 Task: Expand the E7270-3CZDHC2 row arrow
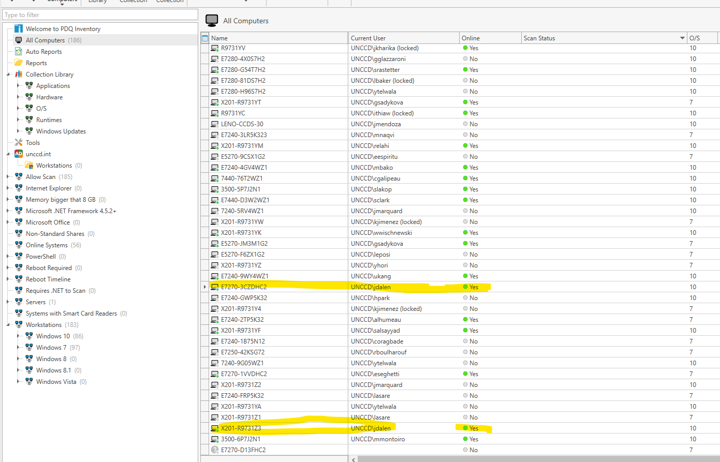point(205,287)
